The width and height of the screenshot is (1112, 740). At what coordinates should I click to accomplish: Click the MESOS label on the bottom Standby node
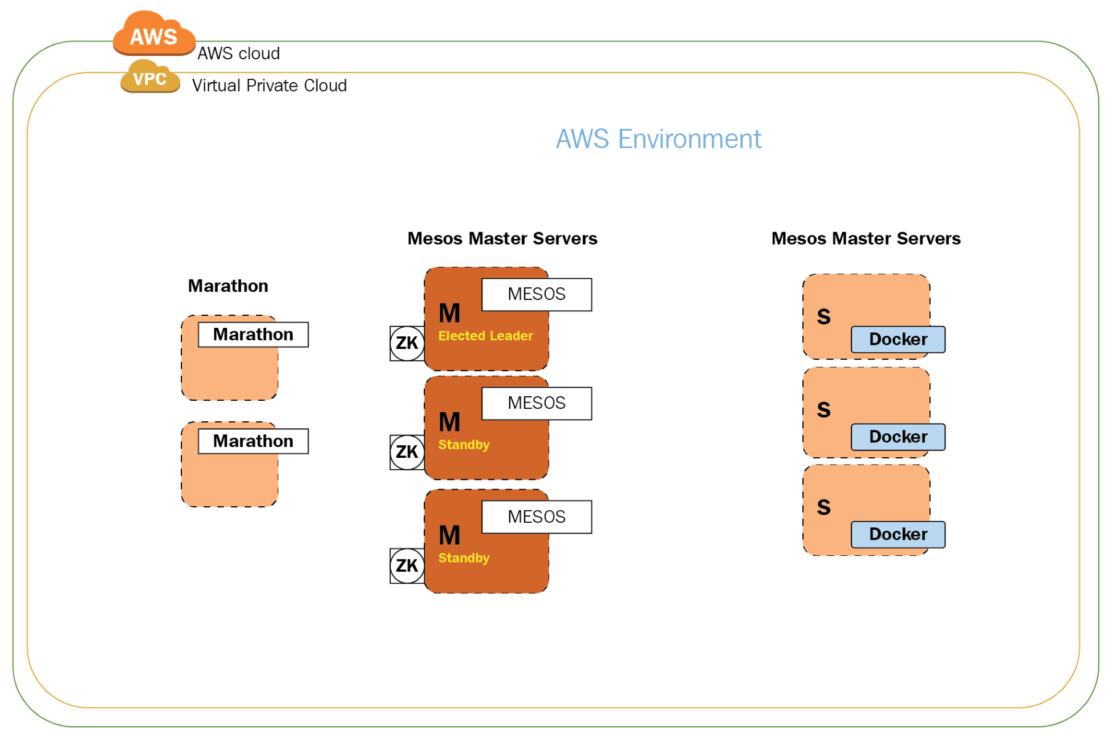click(x=537, y=517)
